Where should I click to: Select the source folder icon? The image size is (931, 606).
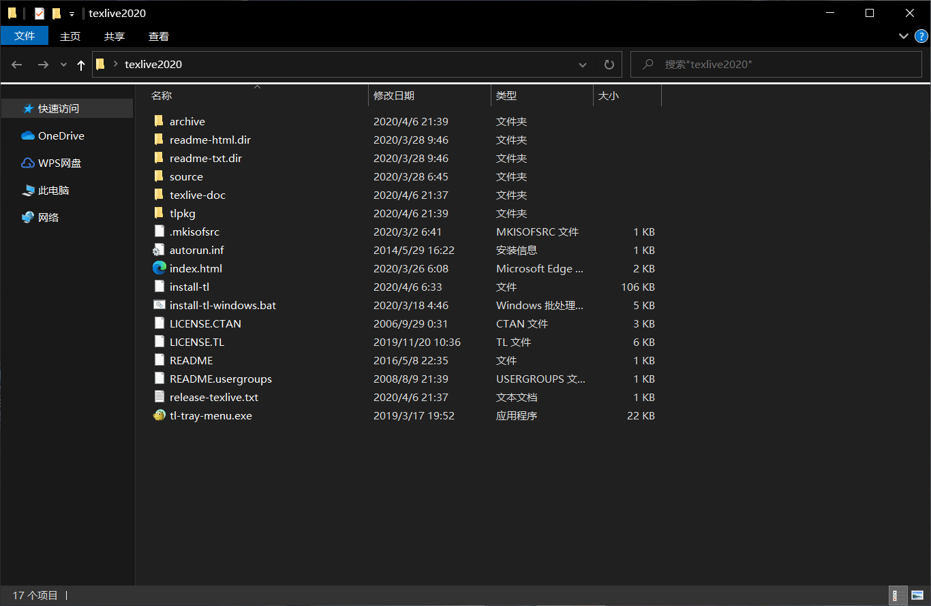(159, 176)
